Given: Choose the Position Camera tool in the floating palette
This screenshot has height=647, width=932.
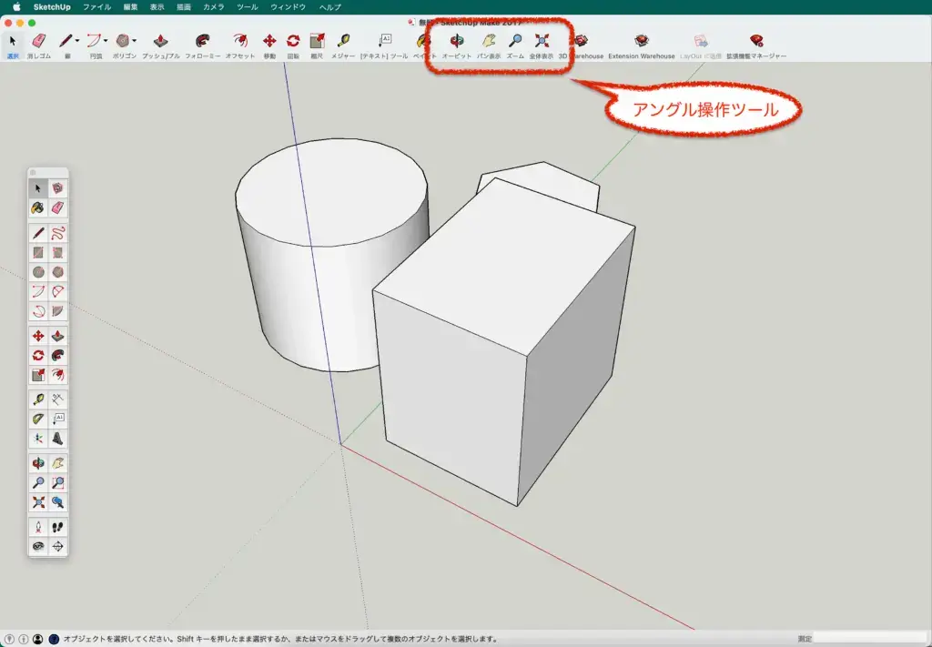Looking at the screenshot, I should (38, 528).
